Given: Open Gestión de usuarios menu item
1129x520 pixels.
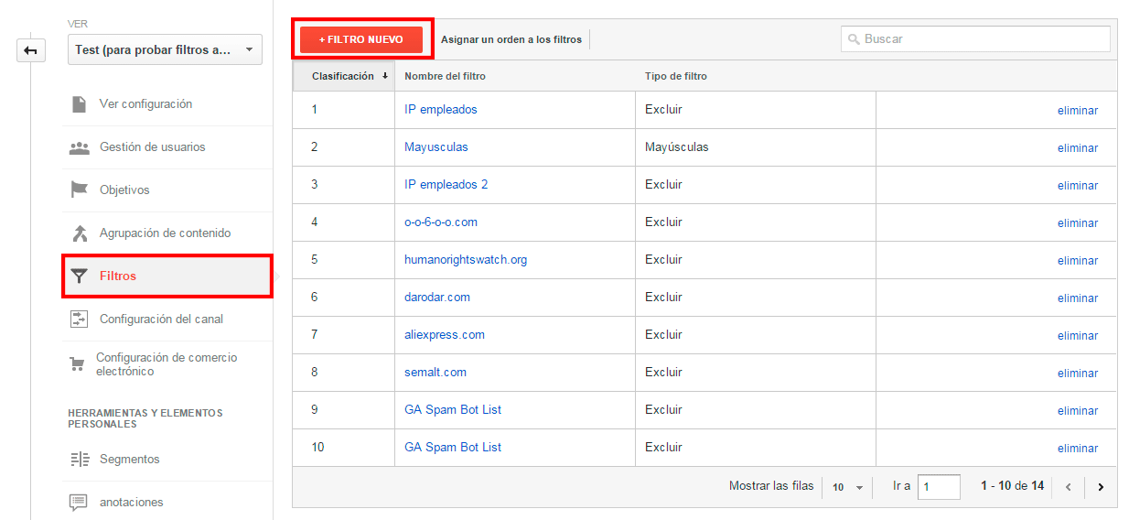Looking at the screenshot, I should (152, 147).
